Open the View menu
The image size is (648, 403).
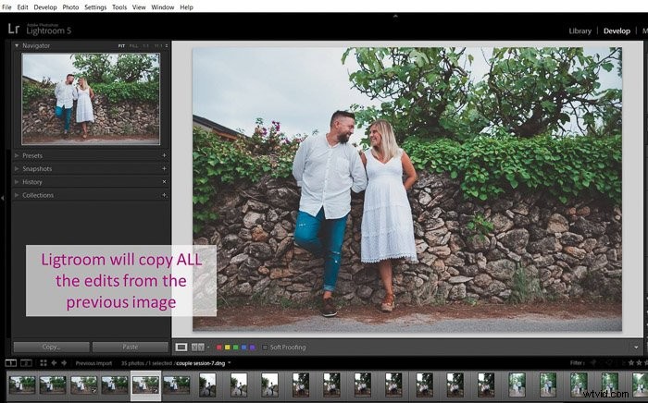coord(139,7)
